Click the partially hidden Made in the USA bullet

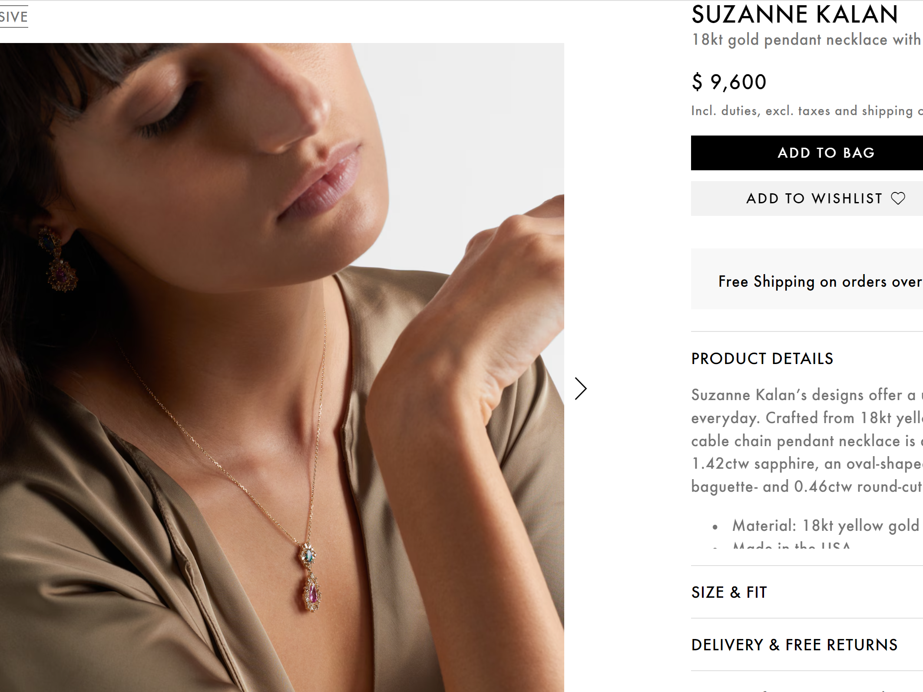pos(791,546)
